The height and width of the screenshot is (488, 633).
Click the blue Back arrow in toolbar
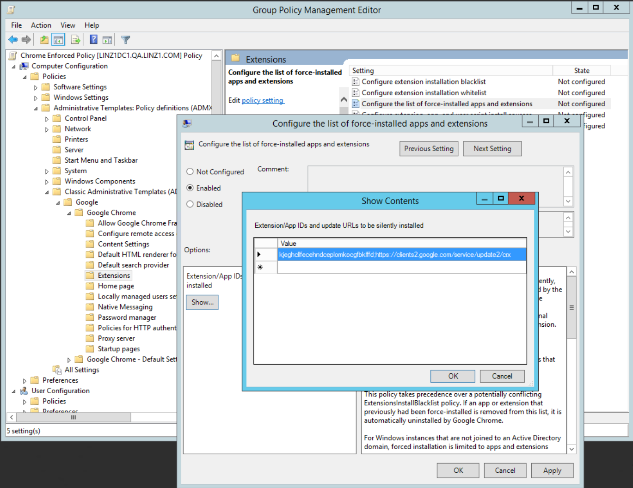(x=13, y=40)
